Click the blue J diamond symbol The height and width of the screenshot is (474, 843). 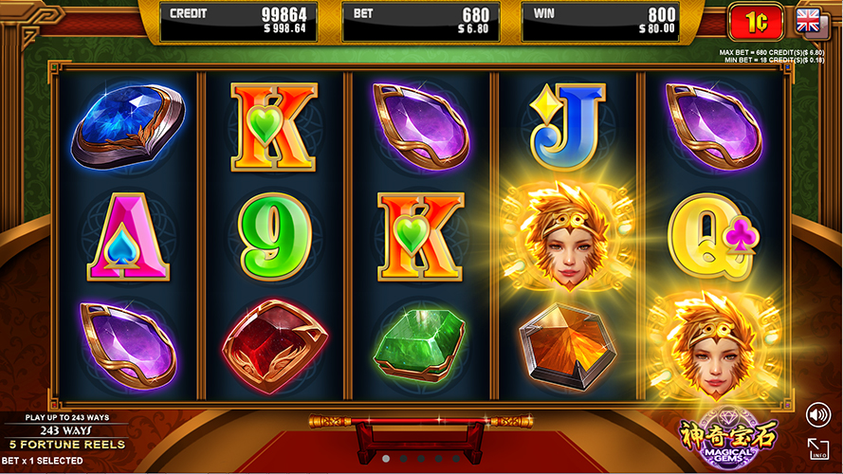(x=568, y=127)
